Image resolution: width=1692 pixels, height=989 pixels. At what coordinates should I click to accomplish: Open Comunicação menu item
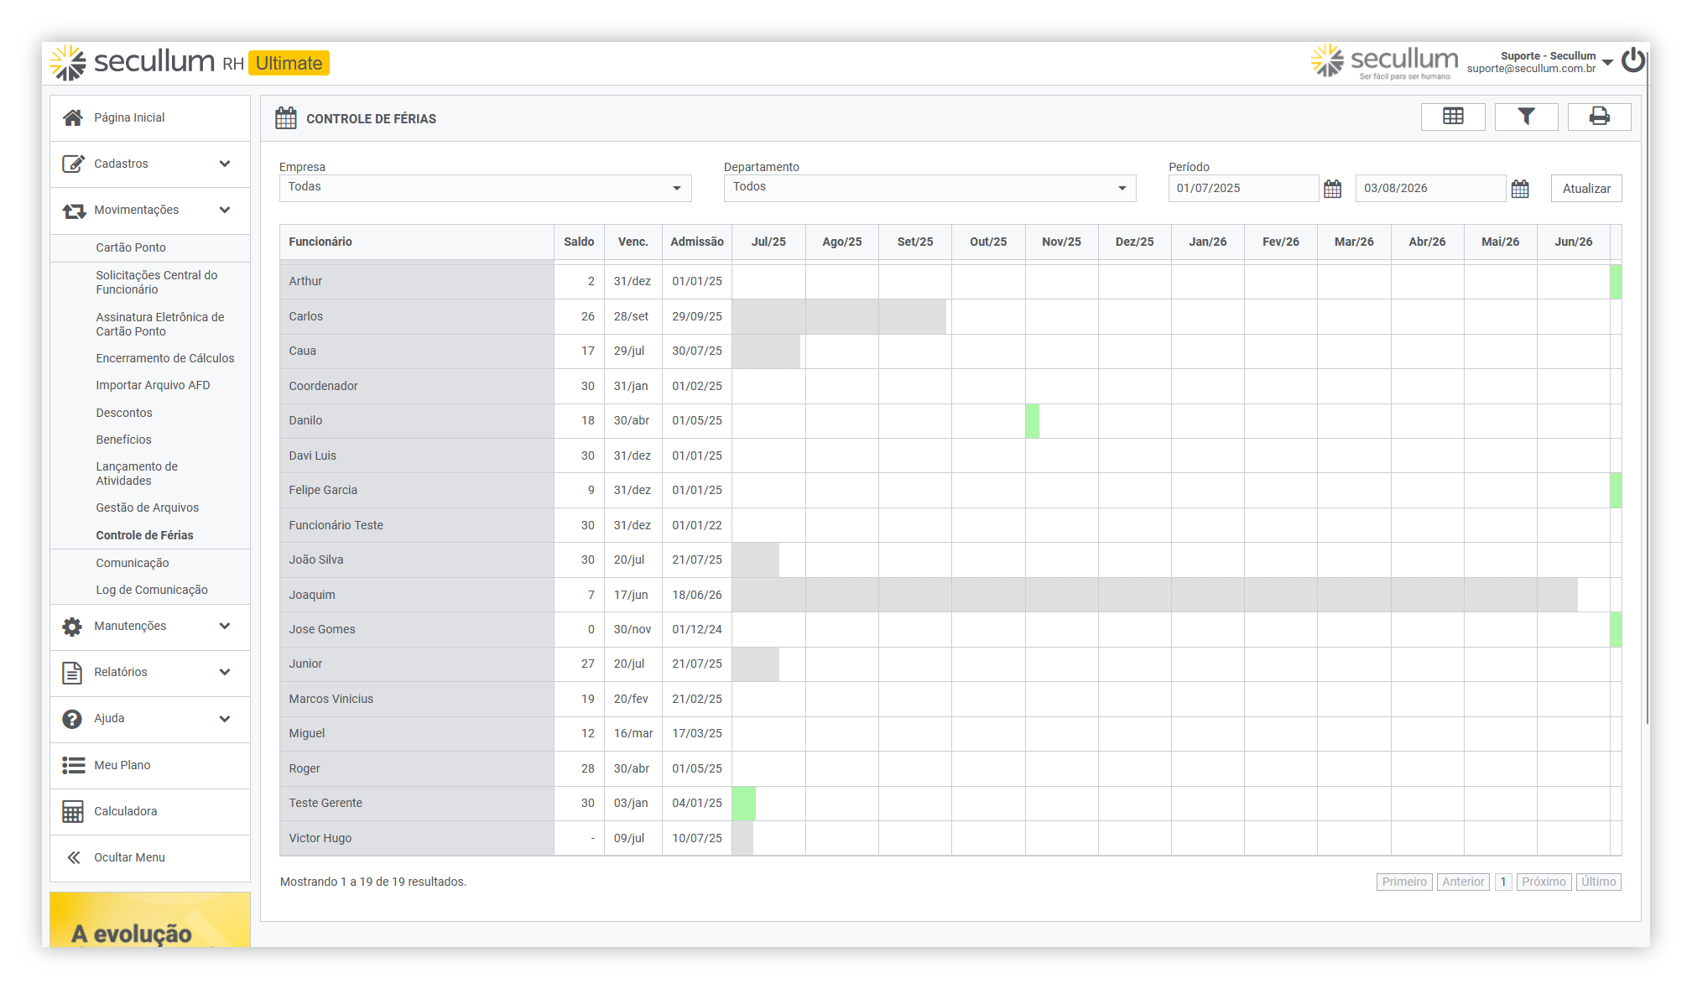(x=133, y=563)
